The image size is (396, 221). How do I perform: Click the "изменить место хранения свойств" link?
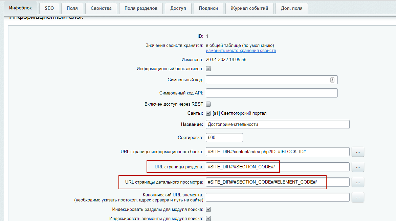point(241,51)
